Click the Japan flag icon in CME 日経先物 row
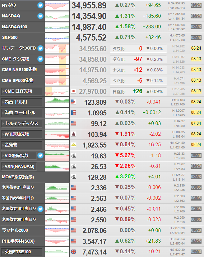 [74, 91]
